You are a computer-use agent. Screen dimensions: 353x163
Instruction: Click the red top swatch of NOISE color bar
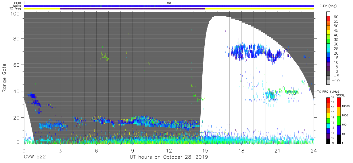pyautogui.click(x=339, y=102)
